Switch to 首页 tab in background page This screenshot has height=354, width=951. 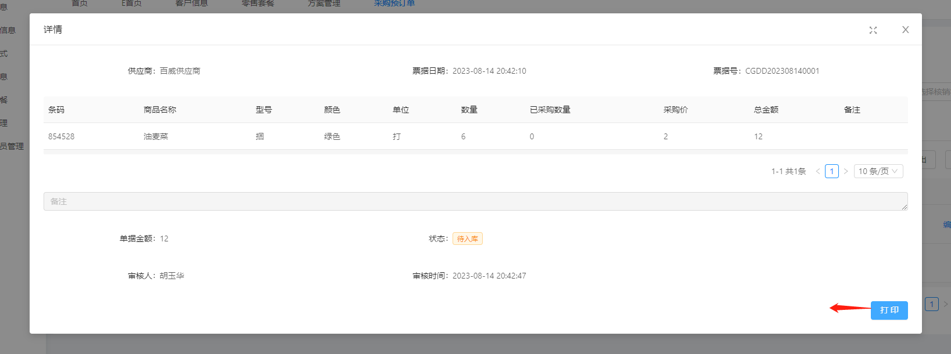pyautogui.click(x=80, y=3)
